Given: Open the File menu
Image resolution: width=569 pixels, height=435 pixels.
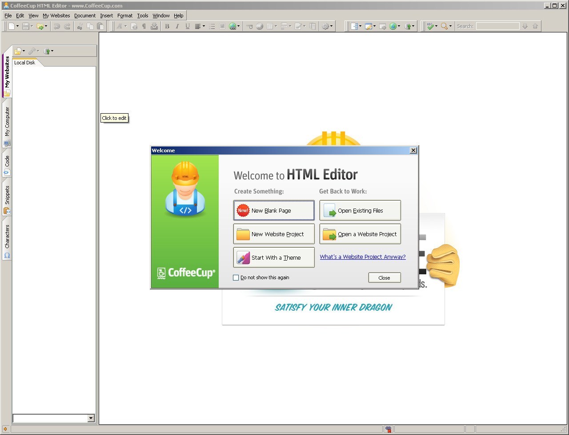Looking at the screenshot, I should coord(8,16).
